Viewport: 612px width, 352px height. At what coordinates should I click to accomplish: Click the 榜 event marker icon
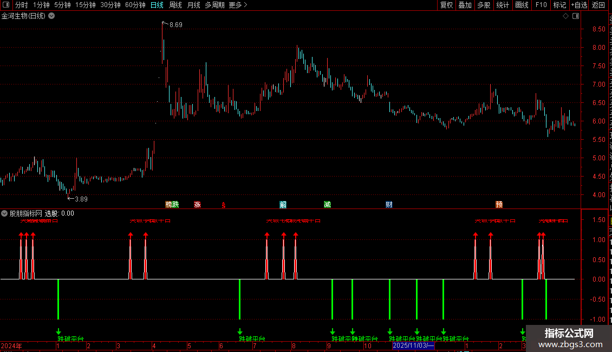168,205
